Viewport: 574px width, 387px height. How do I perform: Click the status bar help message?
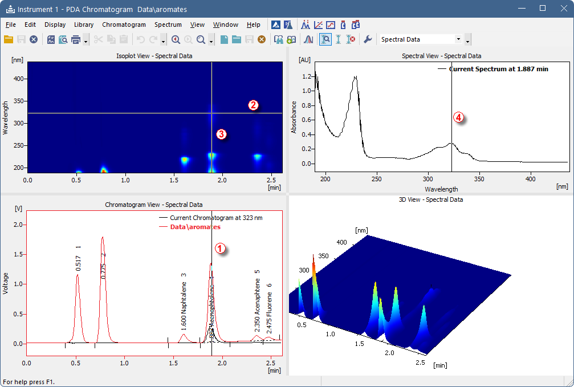click(x=29, y=382)
